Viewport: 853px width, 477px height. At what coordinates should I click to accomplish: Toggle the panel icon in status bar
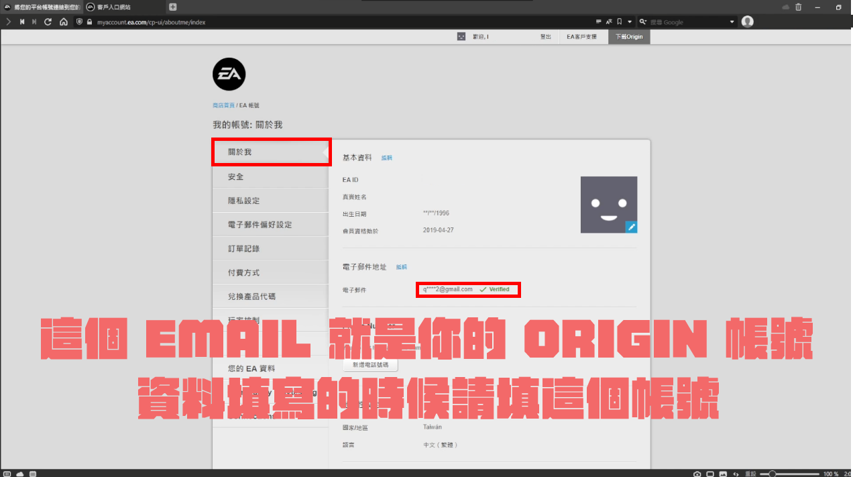(7, 474)
